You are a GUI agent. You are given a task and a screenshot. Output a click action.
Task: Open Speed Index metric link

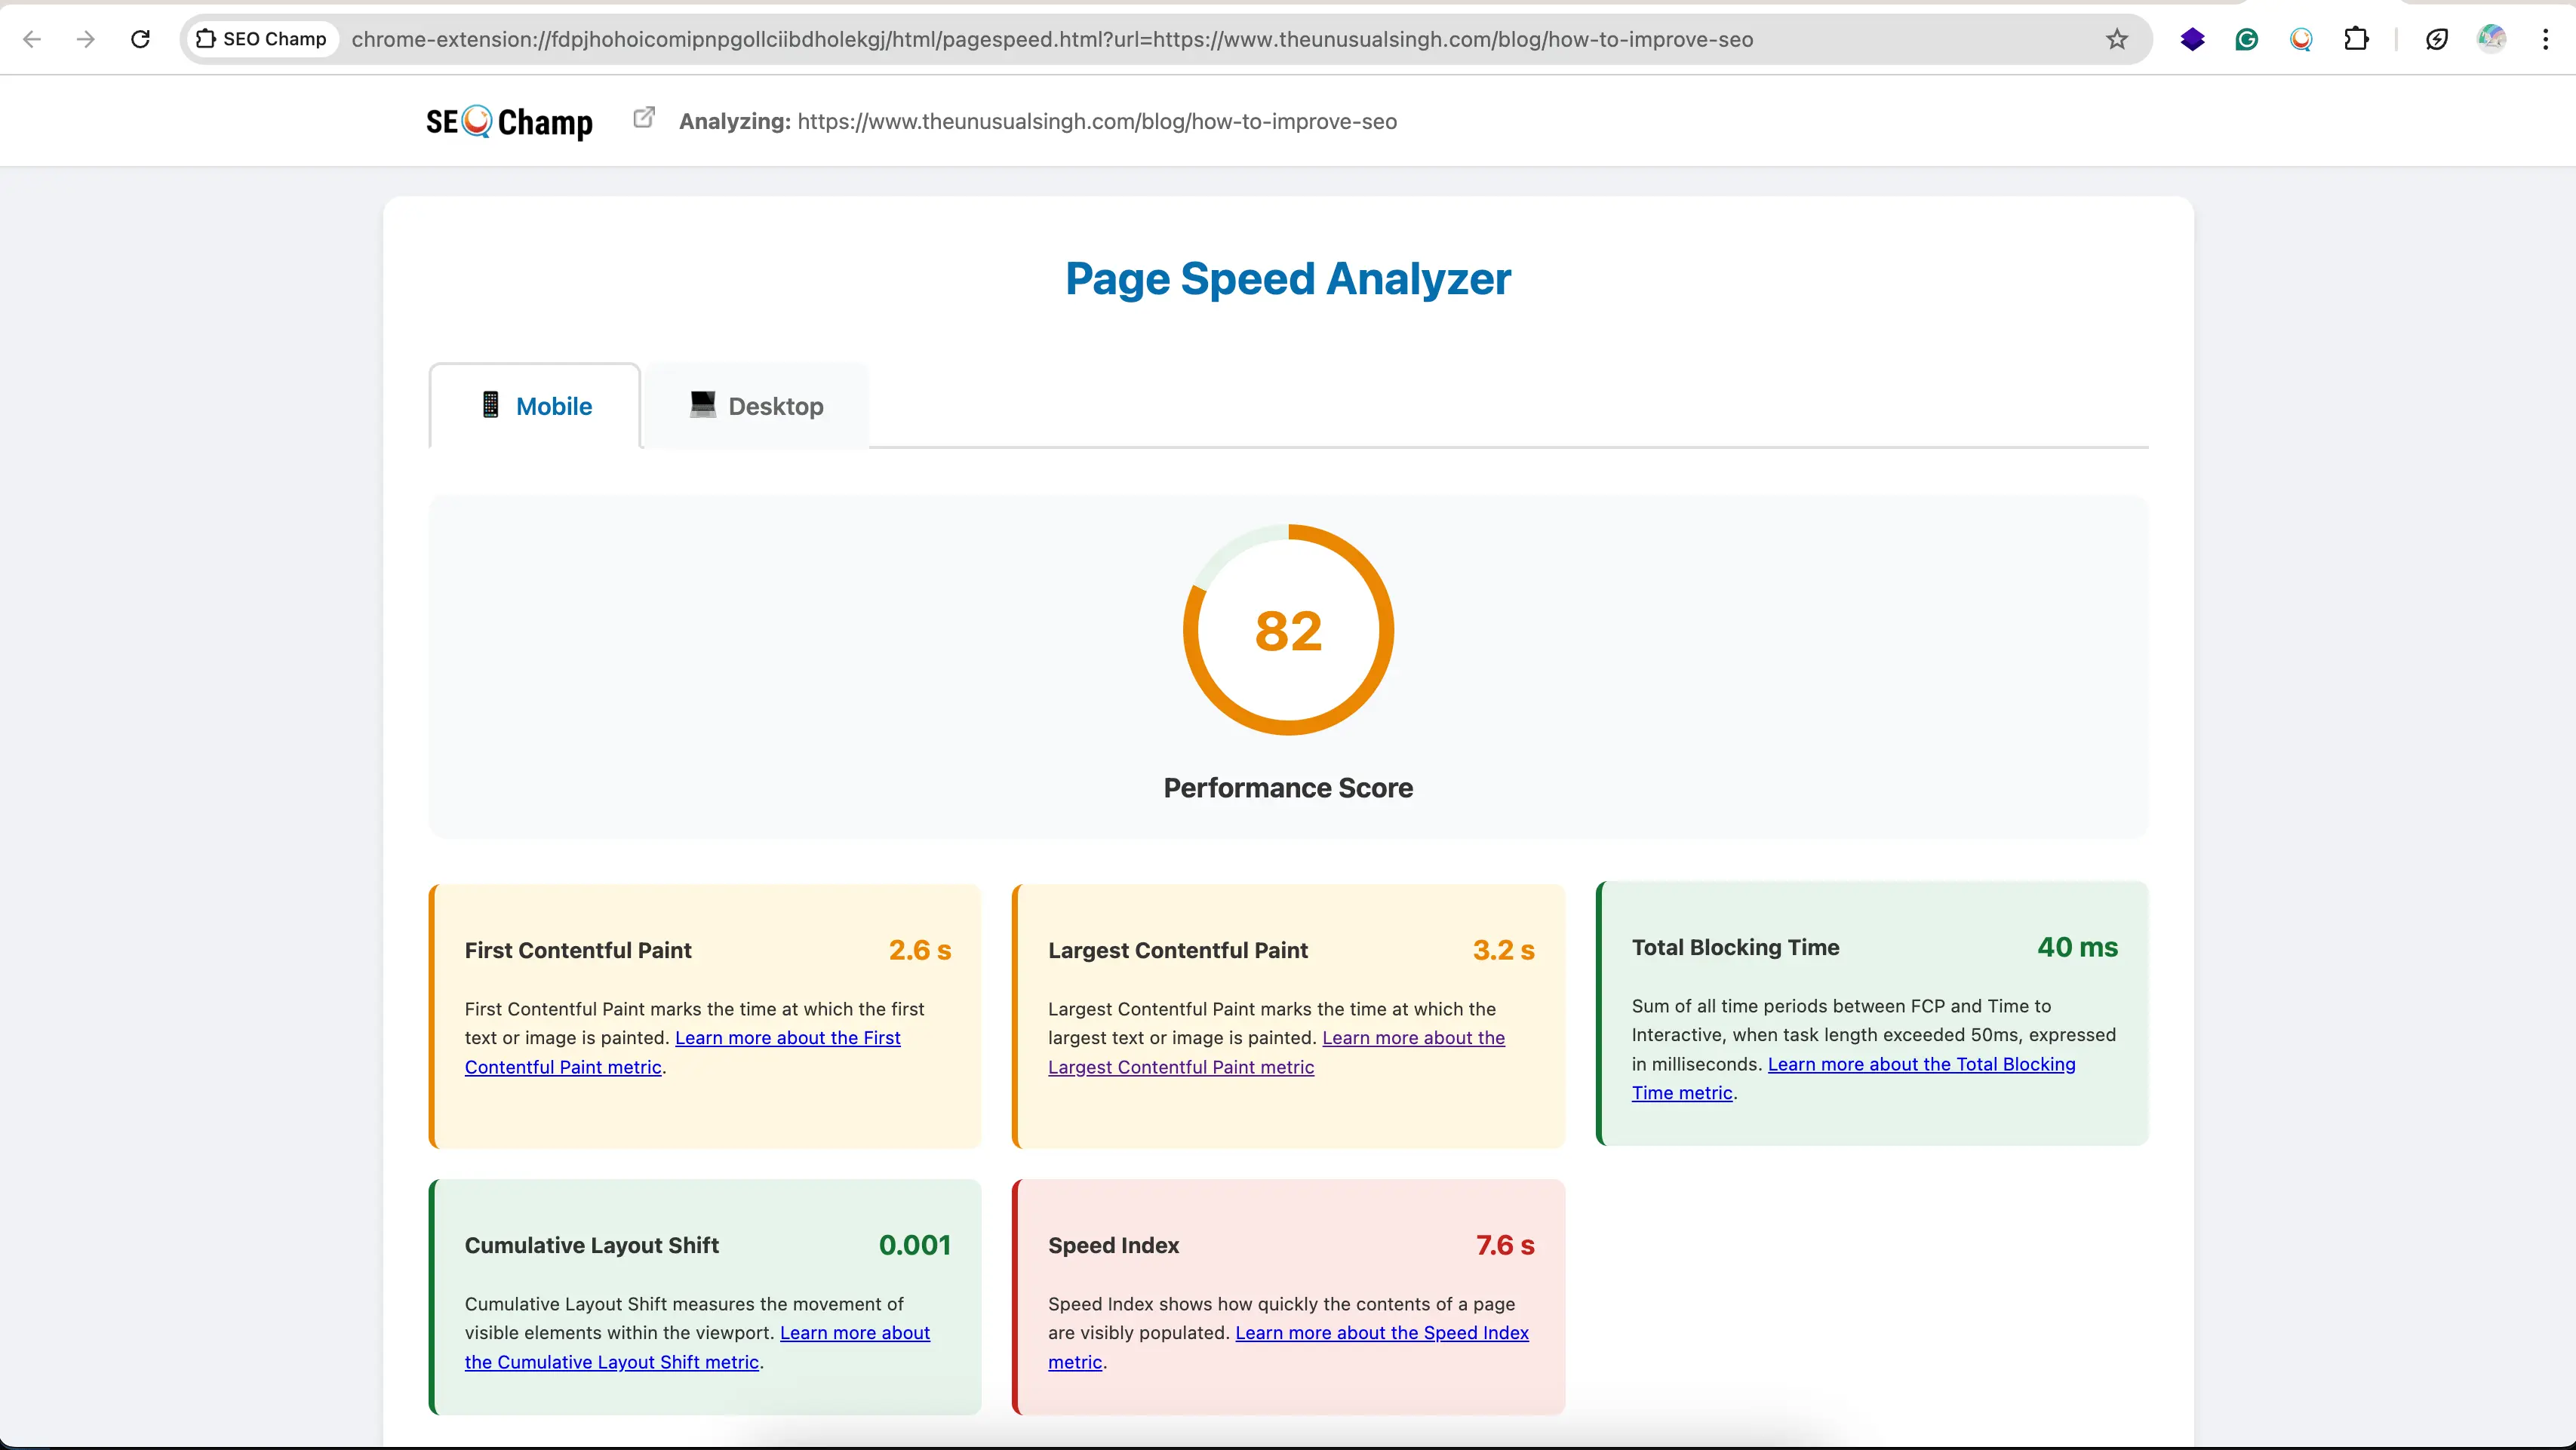click(1288, 1347)
